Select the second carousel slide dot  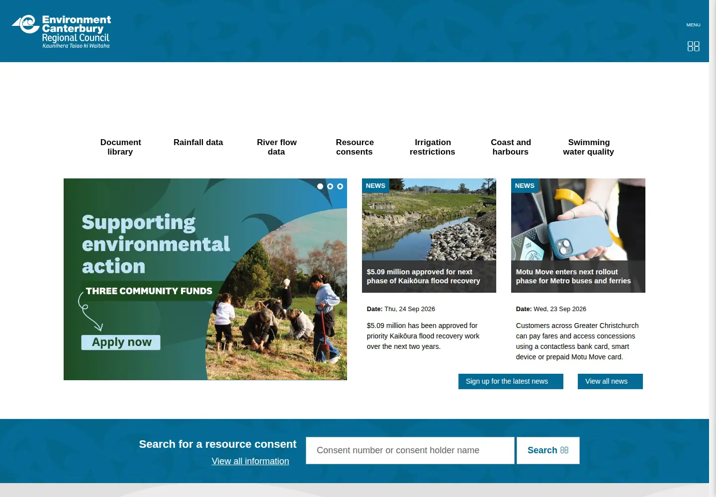pos(330,186)
